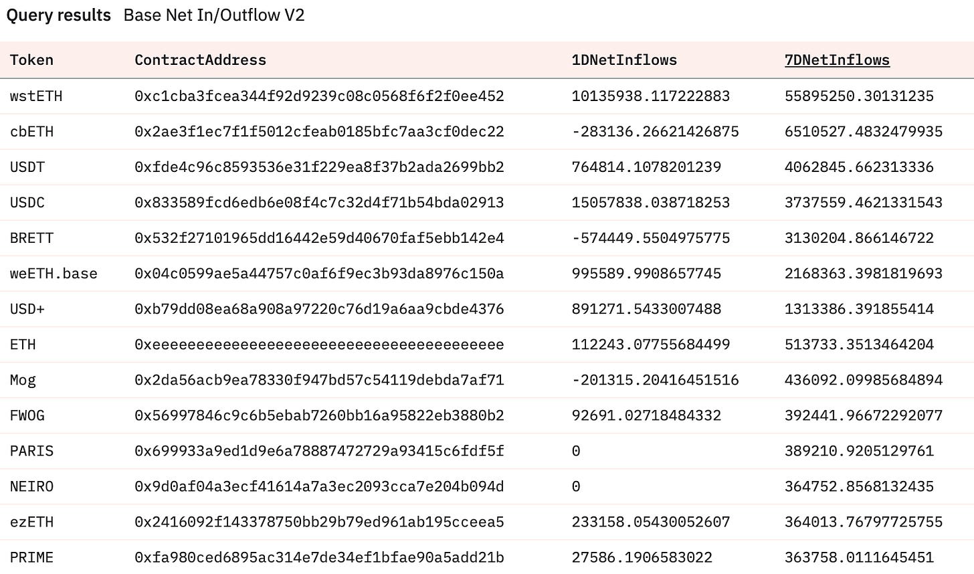The height and width of the screenshot is (574, 974).
Task: Select the USDT row token name
Action: pyautogui.click(x=27, y=167)
